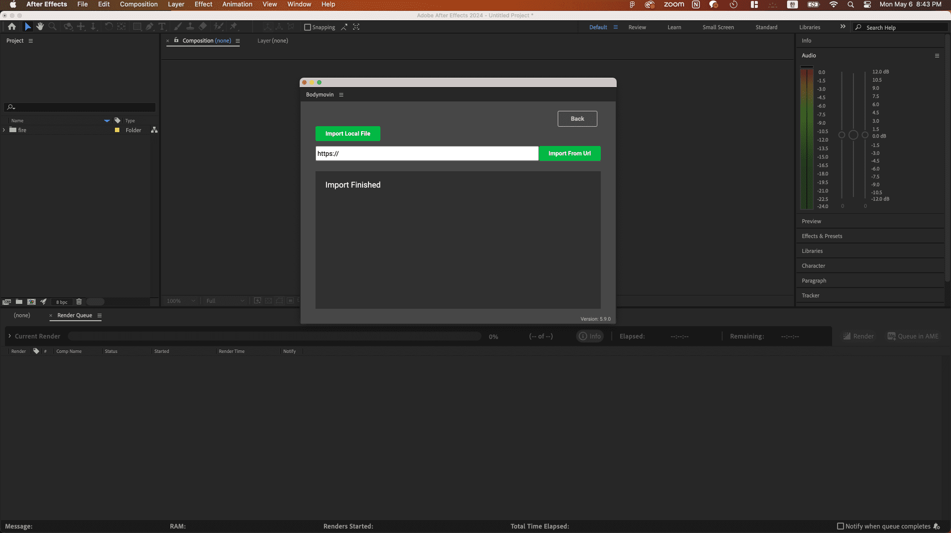Click the https:// URL input field

coord(427,153)
